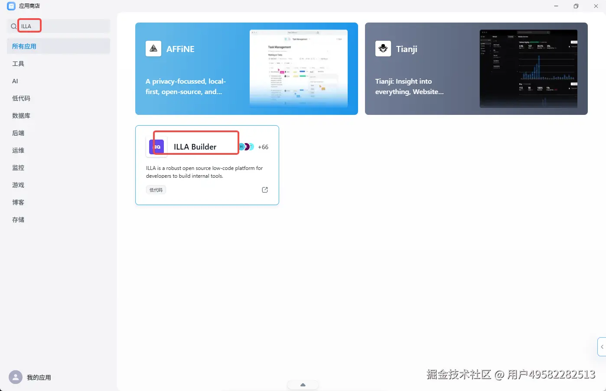Click the +66 contributors count
Screen dimensions: 606x391
click(x=263, y=147)
